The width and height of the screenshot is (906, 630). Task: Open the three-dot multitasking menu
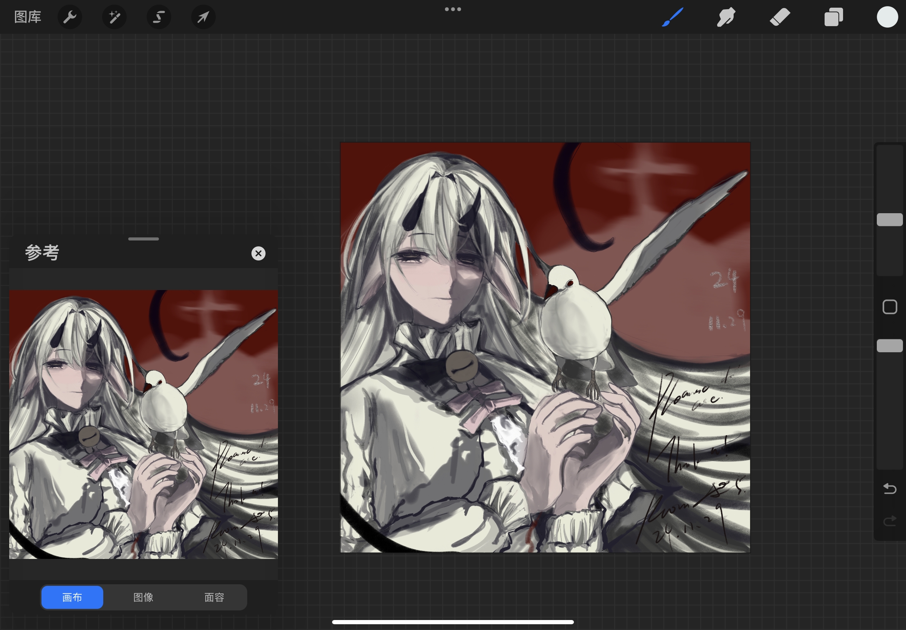453,9
